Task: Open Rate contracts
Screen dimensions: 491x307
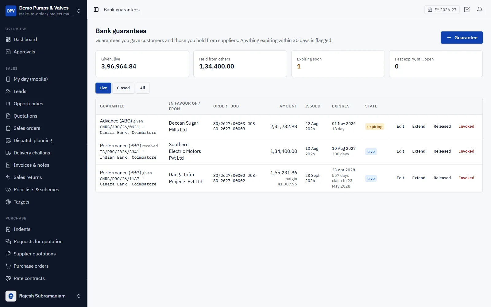Action: 43,278
